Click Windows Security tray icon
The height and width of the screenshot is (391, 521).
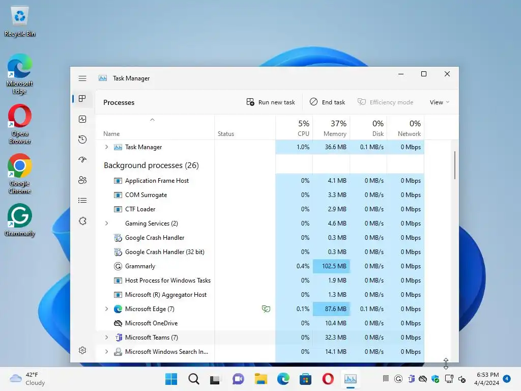tap(436, 379)
